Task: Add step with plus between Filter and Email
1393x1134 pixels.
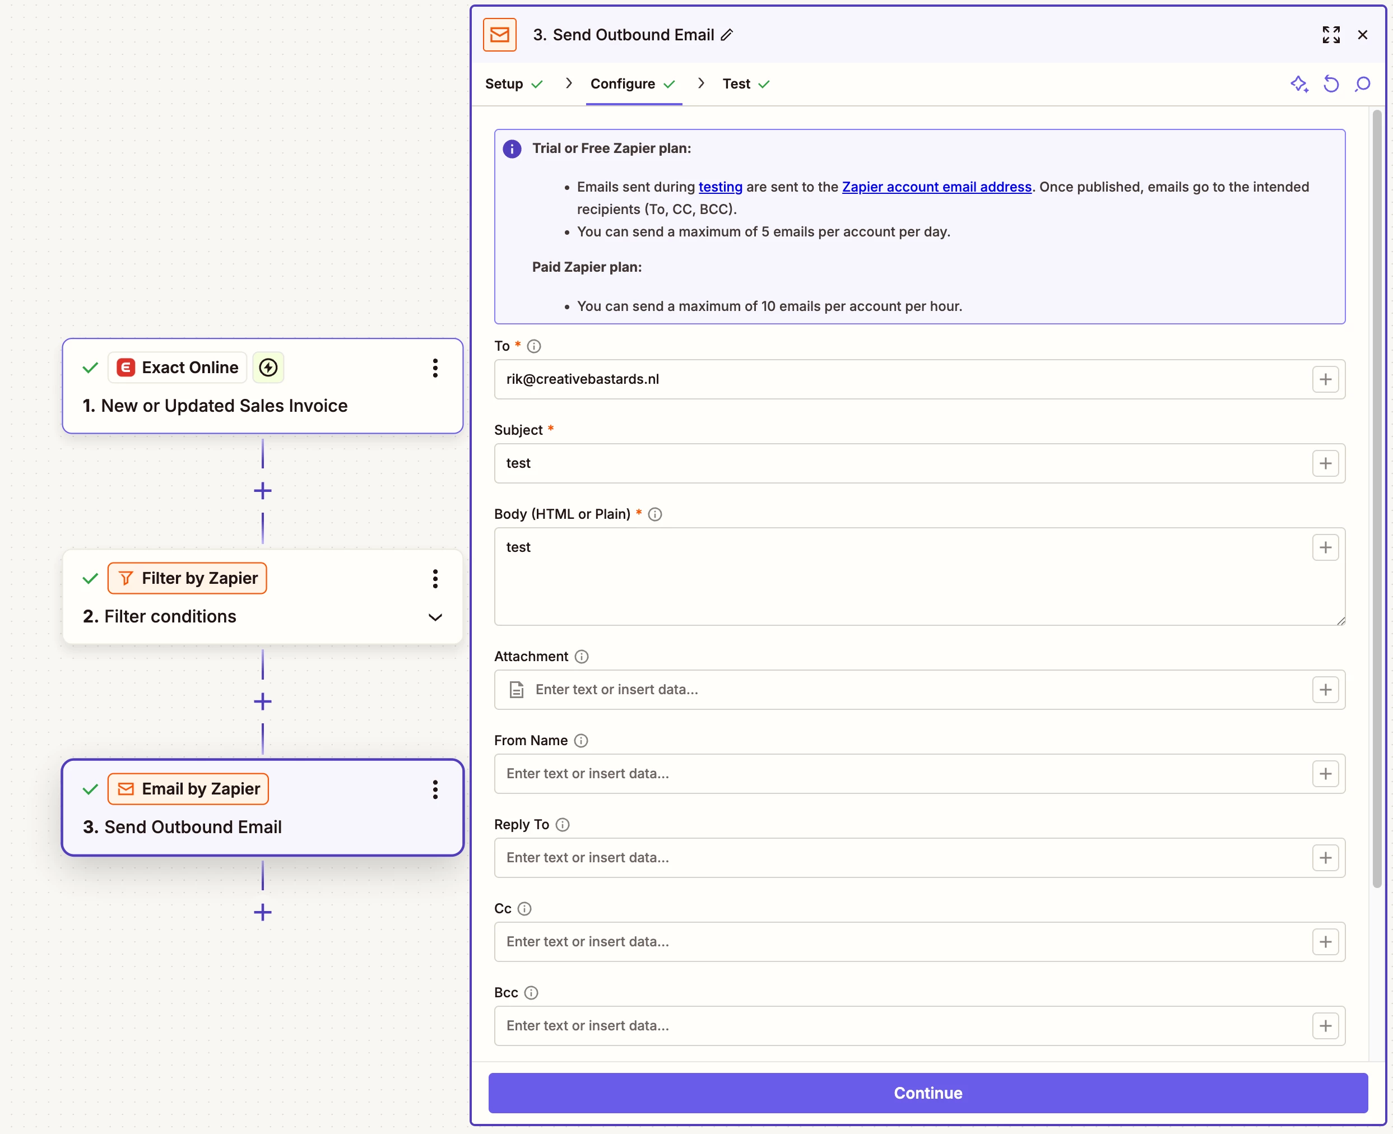Action: pos(263,701)
